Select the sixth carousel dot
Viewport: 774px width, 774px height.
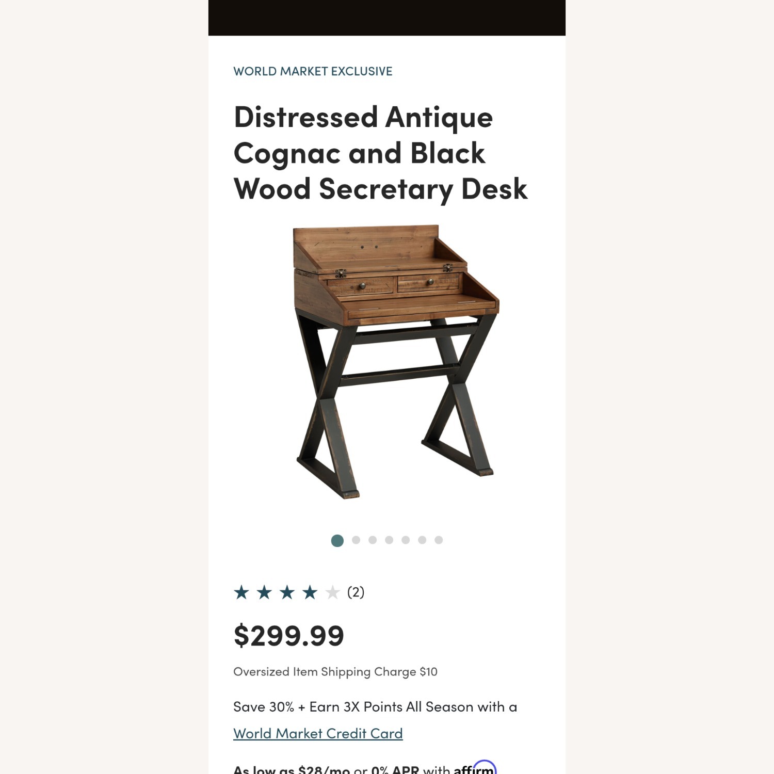pos(423,540)
